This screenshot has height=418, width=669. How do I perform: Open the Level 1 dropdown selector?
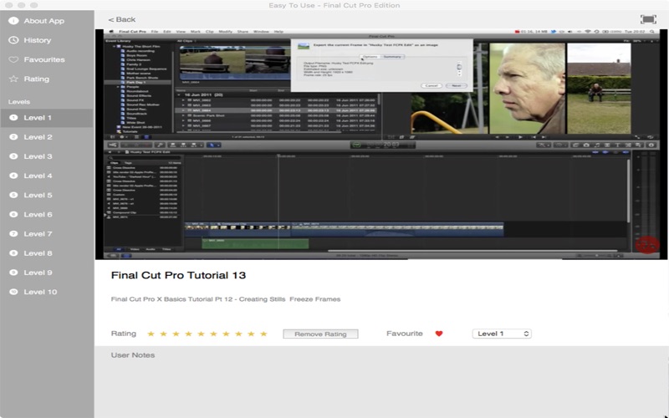(502, 334)
